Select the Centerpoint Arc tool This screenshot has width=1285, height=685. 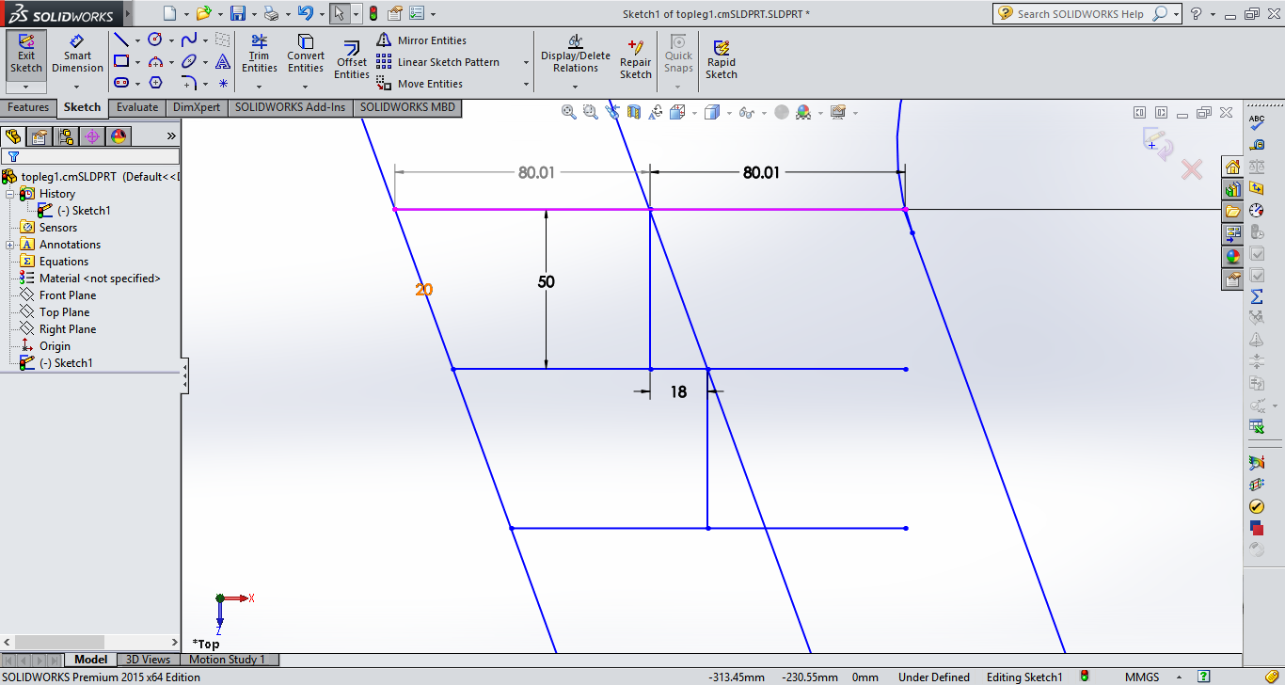tap(156, 61)
